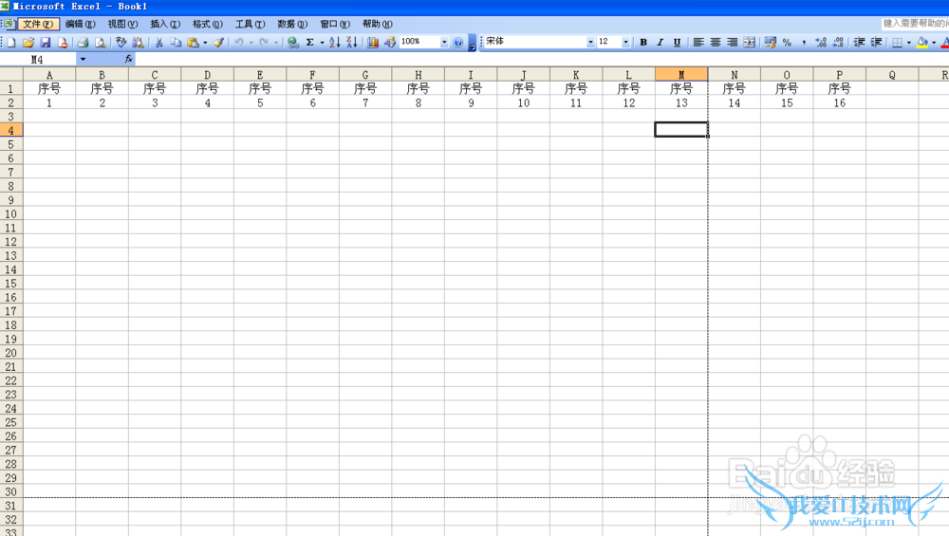Cut selection with scissors icon
This screenshot has width=949, height=536.
click(x=158, y=43)
